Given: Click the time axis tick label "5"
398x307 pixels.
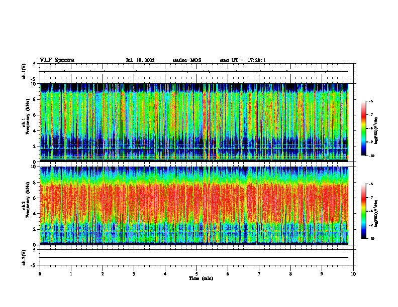Looking at the screenshot, I should click(196, 274).
